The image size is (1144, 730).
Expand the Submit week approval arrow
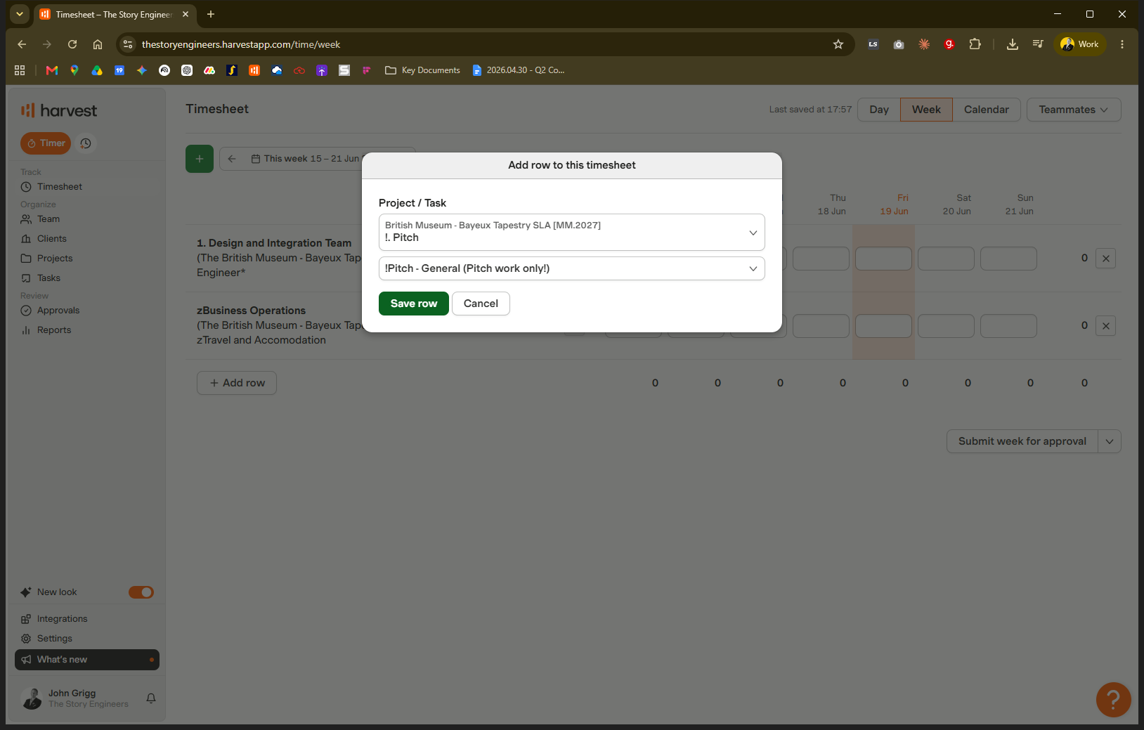1110,441
